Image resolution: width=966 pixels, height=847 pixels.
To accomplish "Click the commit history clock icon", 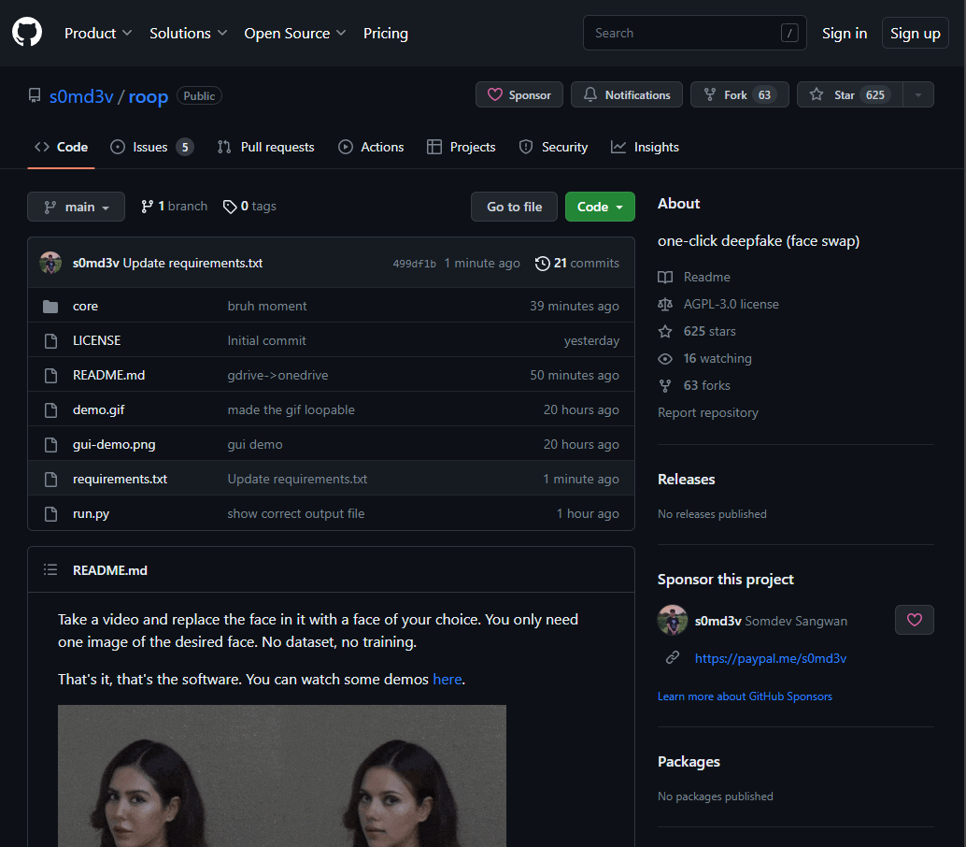I will tap(542, 264).
